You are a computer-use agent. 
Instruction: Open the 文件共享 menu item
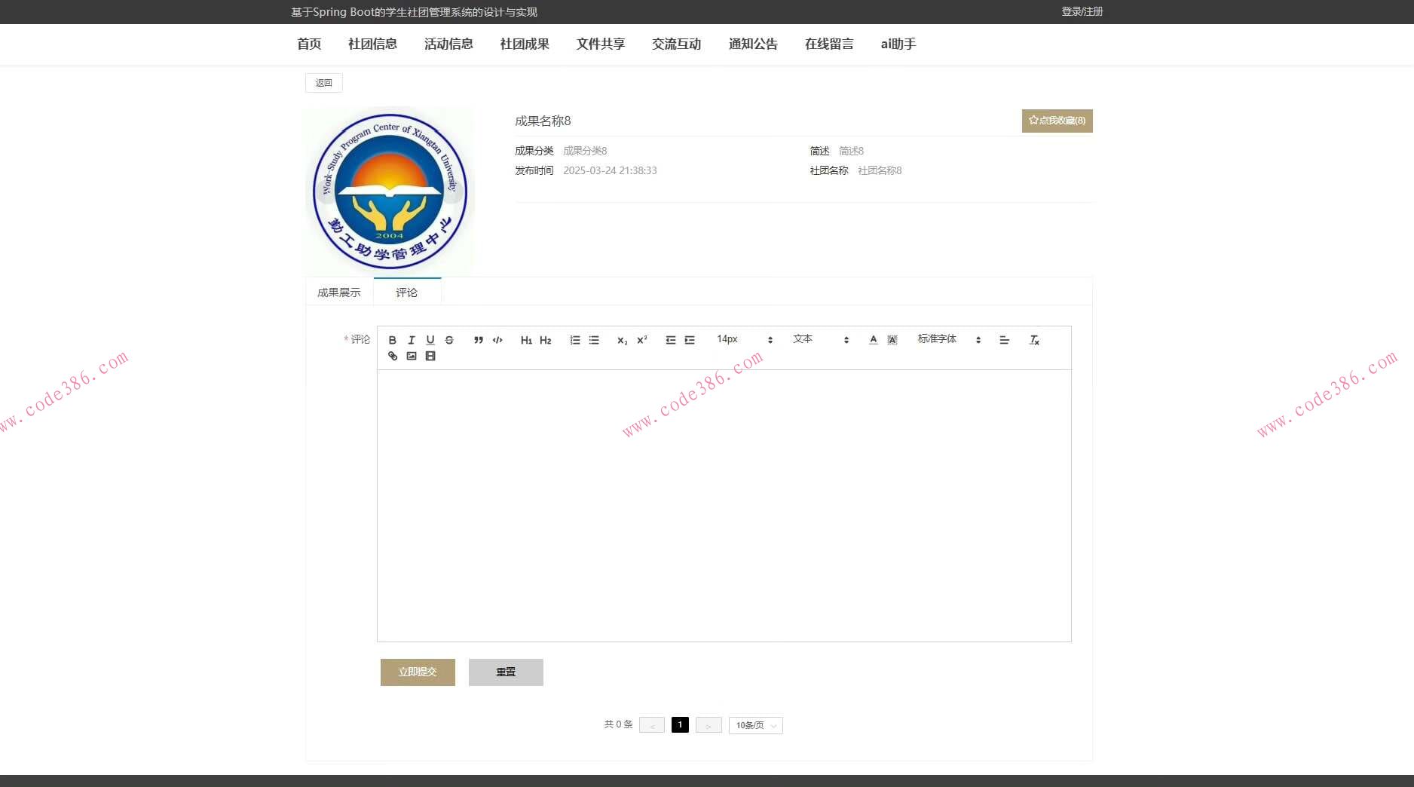point(600,44)
